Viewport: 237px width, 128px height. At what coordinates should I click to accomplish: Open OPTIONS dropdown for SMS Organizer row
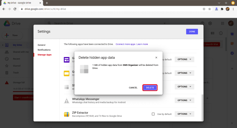coord(184,87)
